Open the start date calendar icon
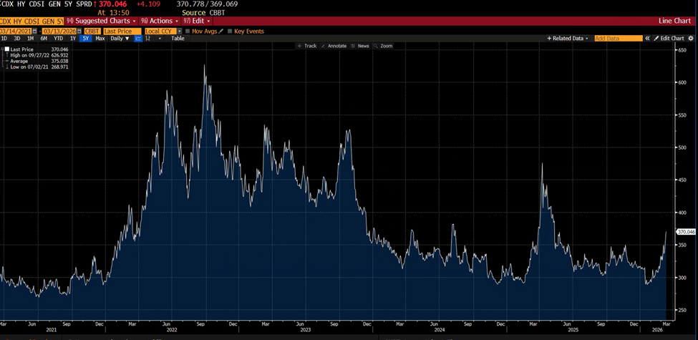 37,31
